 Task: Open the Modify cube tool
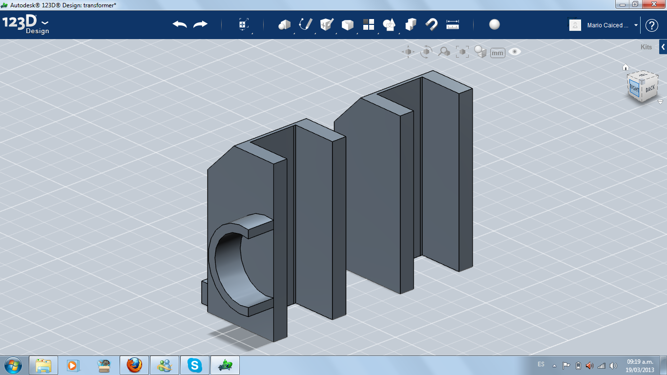[347, 24]
